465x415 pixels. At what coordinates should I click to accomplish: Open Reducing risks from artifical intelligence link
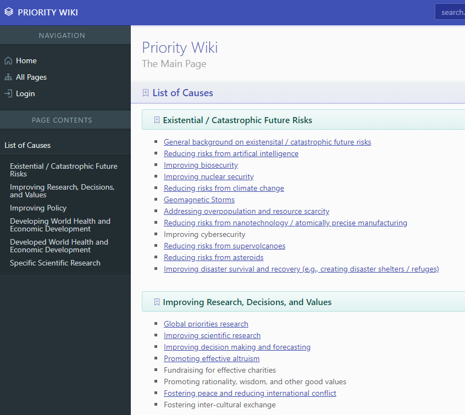231,153
